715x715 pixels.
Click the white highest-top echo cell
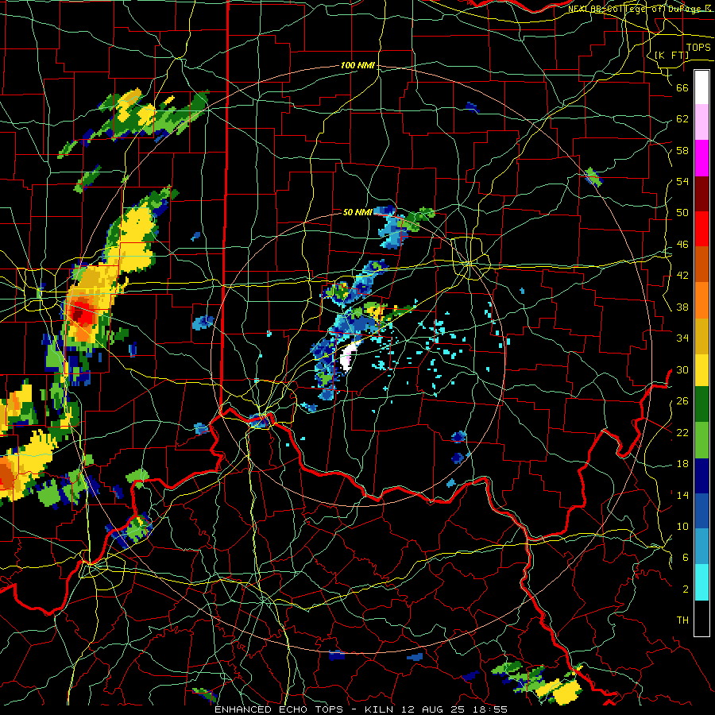pyautogui.click(x=347, y=357)
